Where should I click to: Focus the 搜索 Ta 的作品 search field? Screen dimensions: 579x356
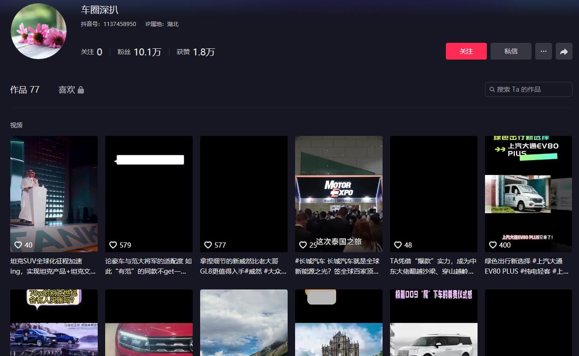pos(529,89)
